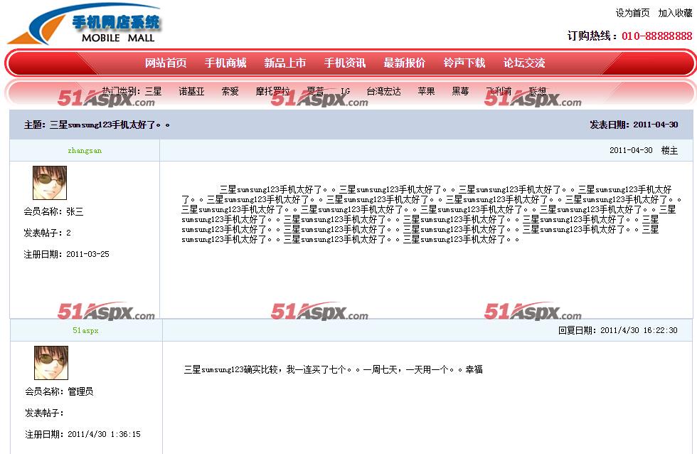Click the post subject title text

click(x=97, y=125)
